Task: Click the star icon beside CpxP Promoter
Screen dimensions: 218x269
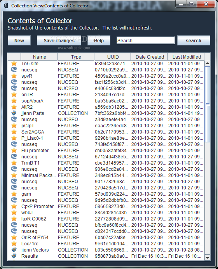Action: (14, 206)
